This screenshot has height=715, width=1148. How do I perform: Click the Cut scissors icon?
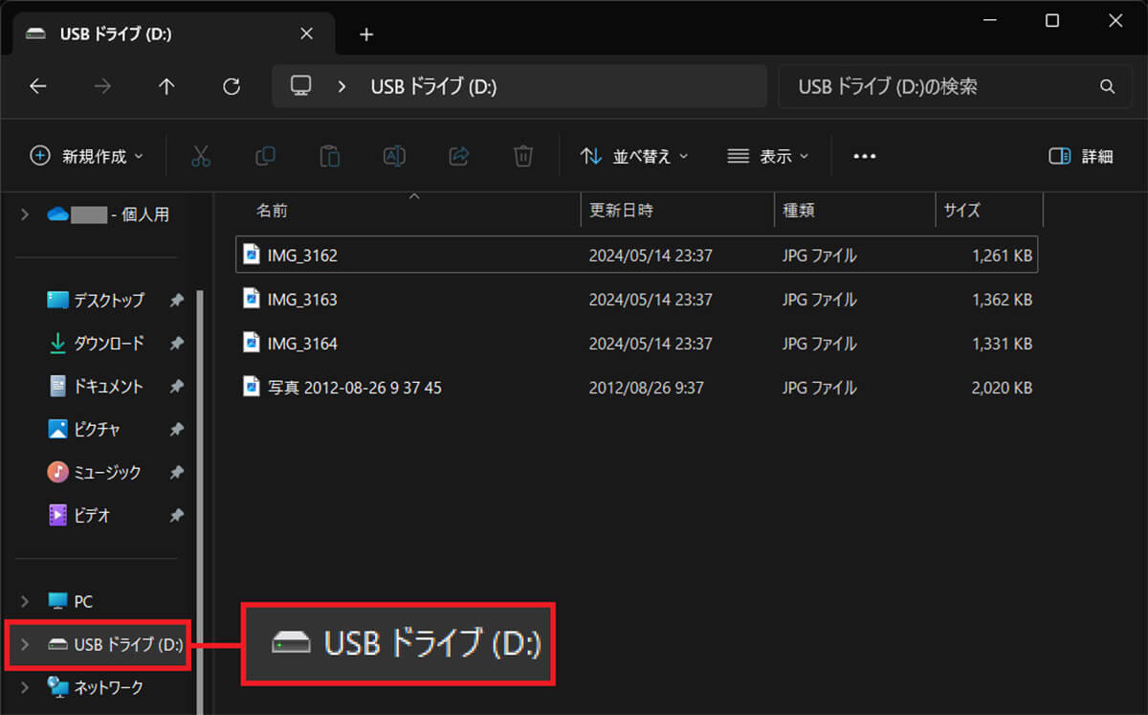point(200,156)
